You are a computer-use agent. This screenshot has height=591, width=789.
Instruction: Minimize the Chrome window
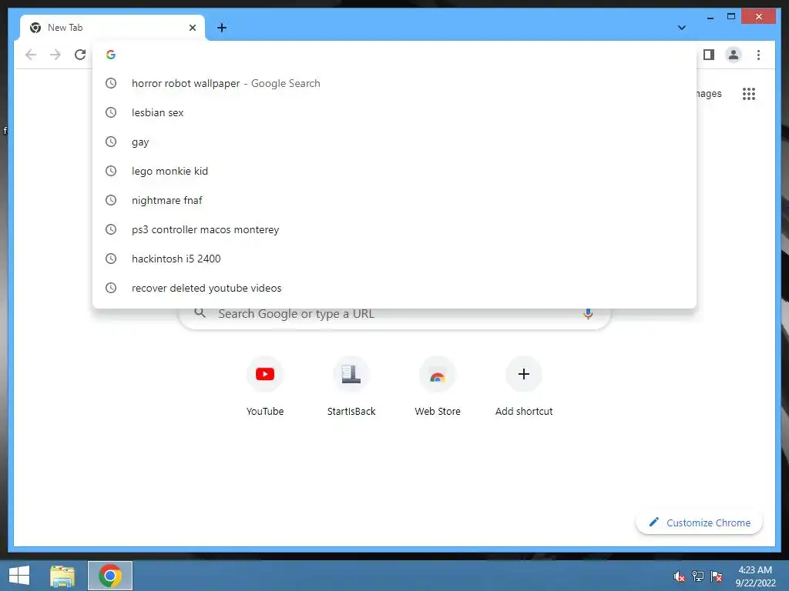click(x=710, y=17)
